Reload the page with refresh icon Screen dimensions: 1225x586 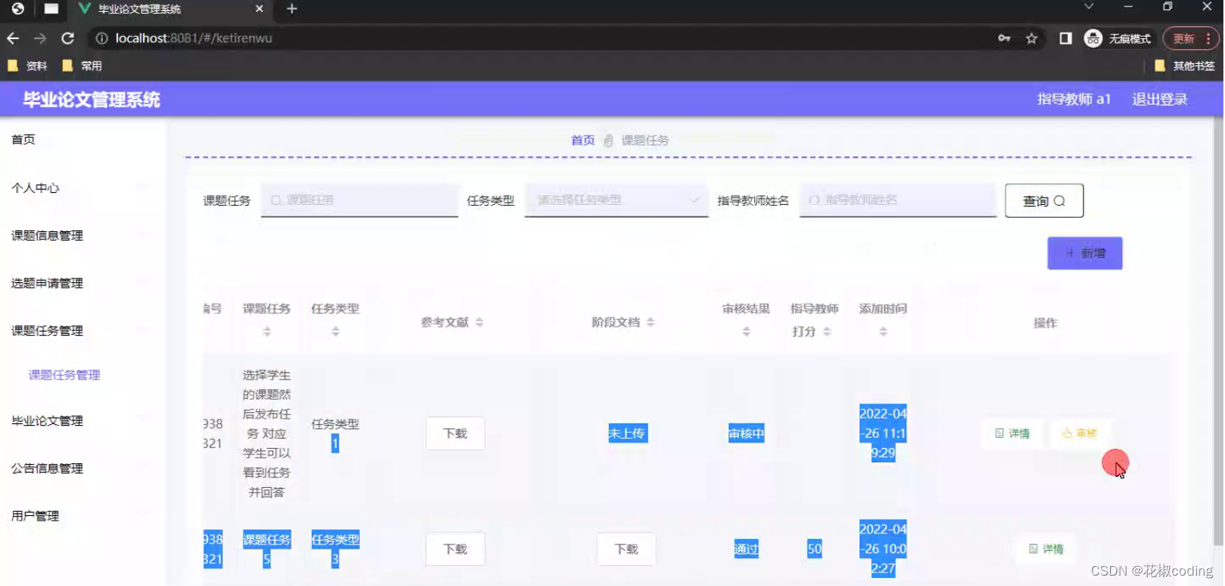[x=68, y=38]
